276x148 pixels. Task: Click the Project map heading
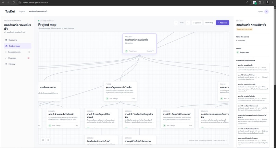tap(47, 25)
